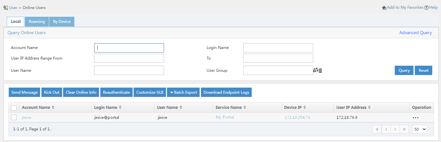Screen dimensions: 441x142
Task: Focus the User IP Address Range From field
Action: 129,58
